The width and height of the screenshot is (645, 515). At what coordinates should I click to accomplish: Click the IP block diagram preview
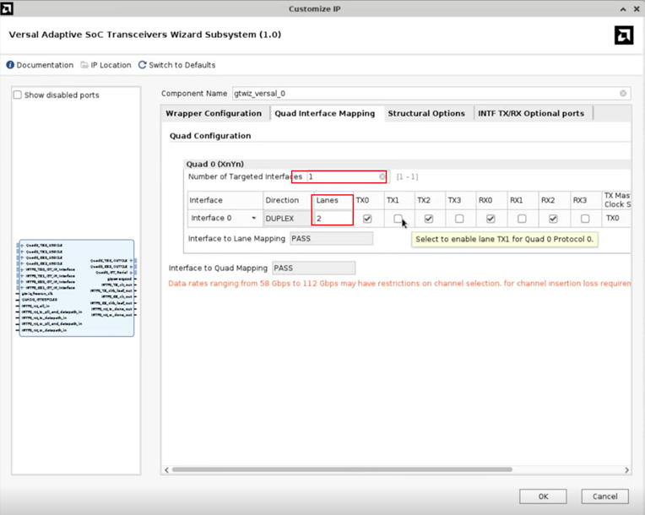coord(77,288)
